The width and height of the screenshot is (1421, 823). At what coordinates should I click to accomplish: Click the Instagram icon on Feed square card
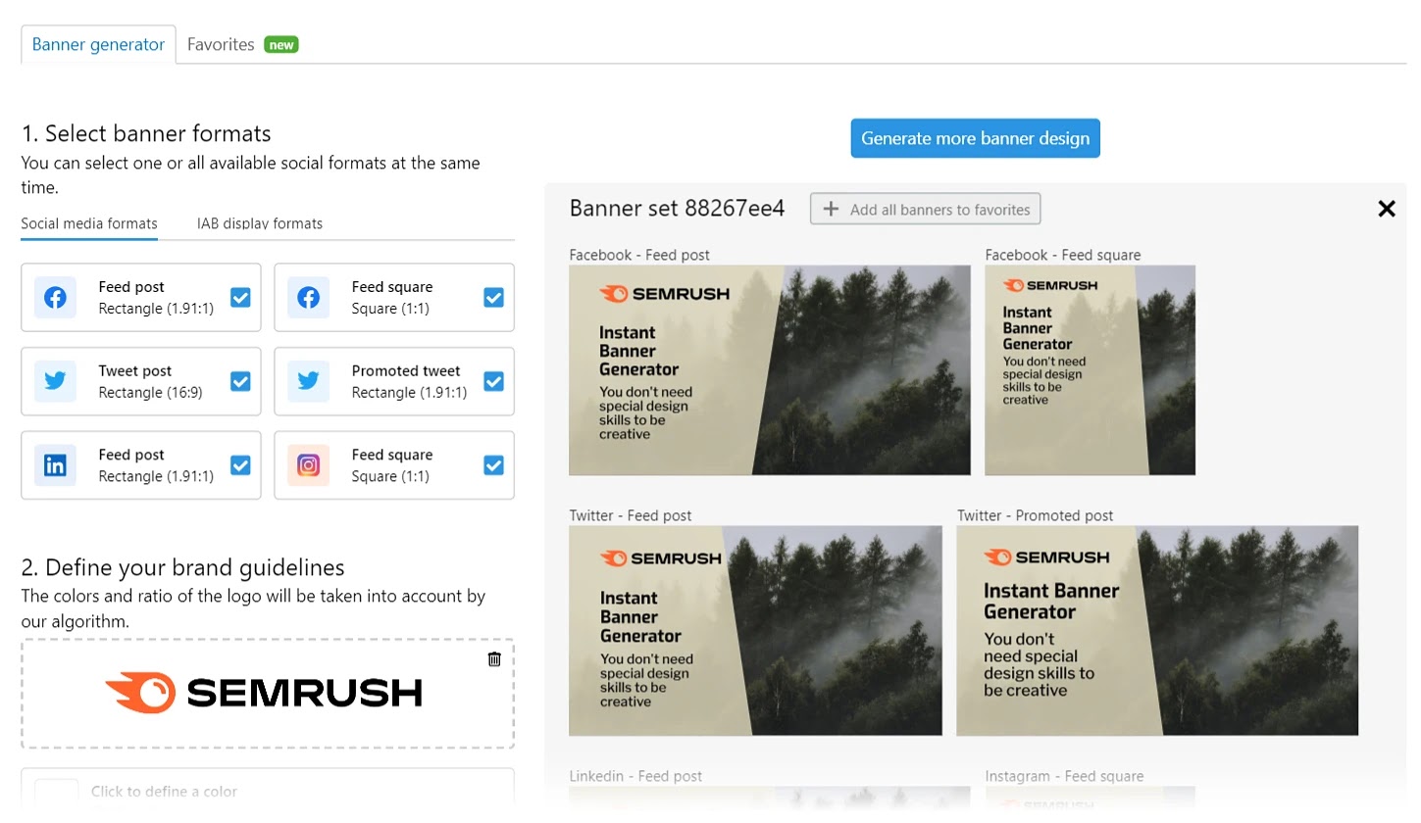pyautogui.click(x=308, y=465)
